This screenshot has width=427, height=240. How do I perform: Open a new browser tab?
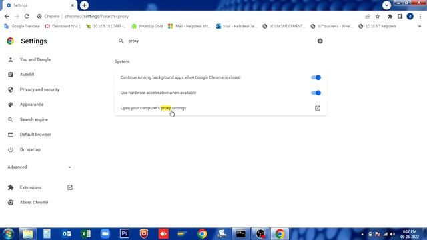[x=84, y=5]
